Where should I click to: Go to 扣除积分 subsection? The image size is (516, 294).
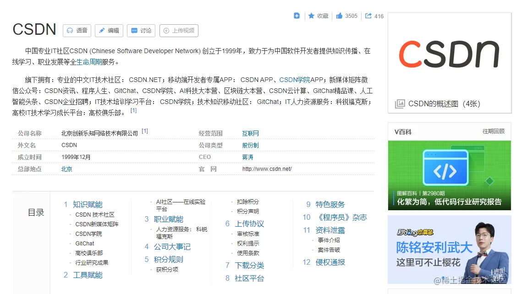coord(248,201)
